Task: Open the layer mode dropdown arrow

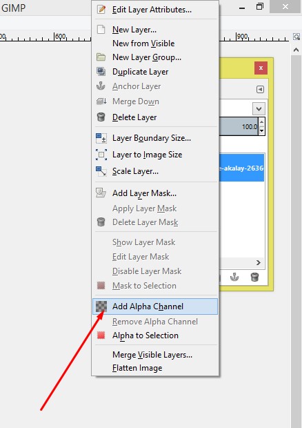Action: pos(259,109)
